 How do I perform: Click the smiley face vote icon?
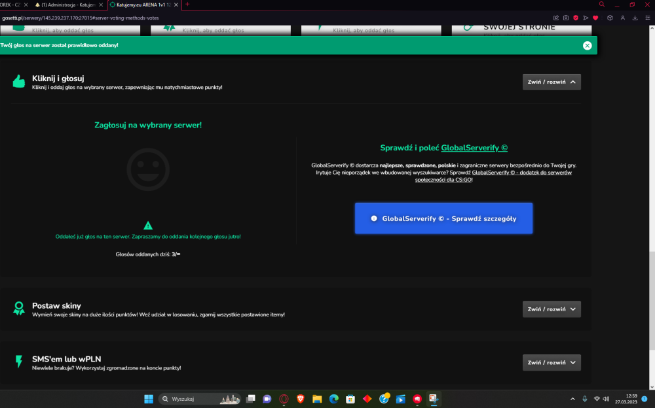pyautogui.click(x=148, y=169)
